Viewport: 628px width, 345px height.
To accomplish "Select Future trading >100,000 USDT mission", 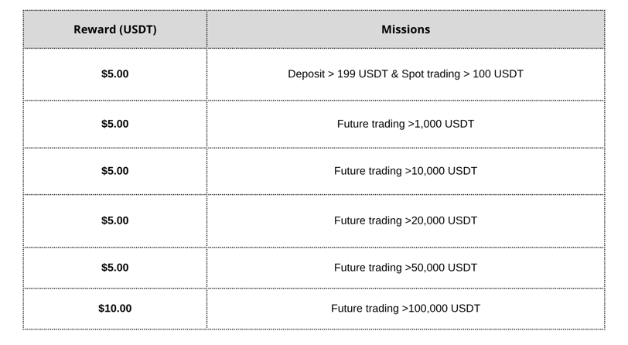I will 406,309.
